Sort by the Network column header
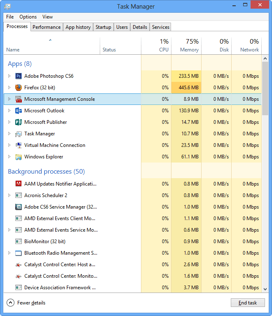The image size is (272, 316). [x=246, y=46]
